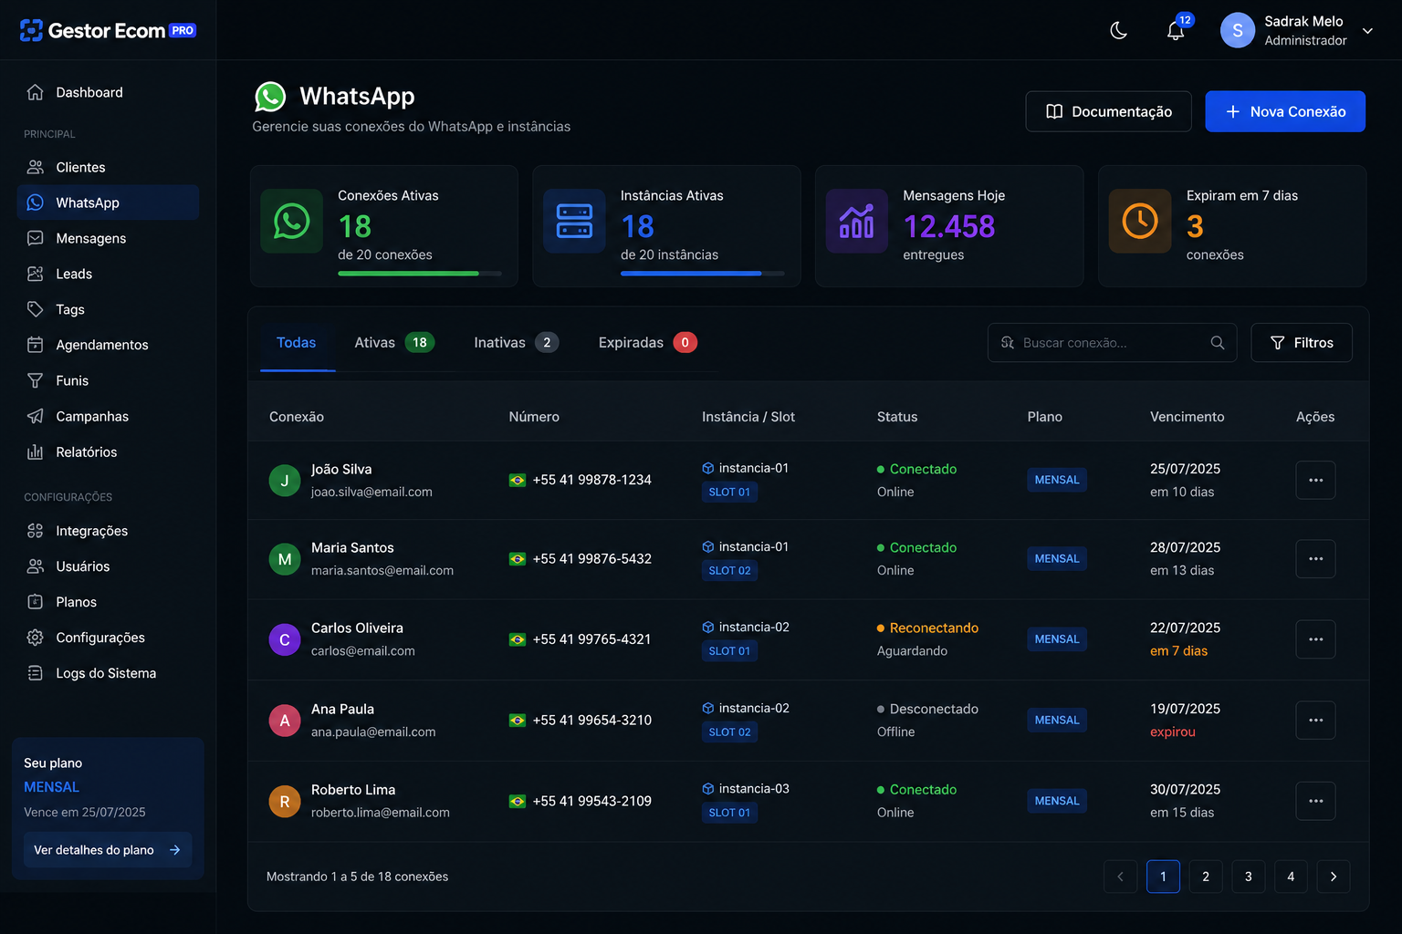Screen dimensions: 1402x934
Task: Toggle dark mode with the moon icon
Action: click(1118, 31)
